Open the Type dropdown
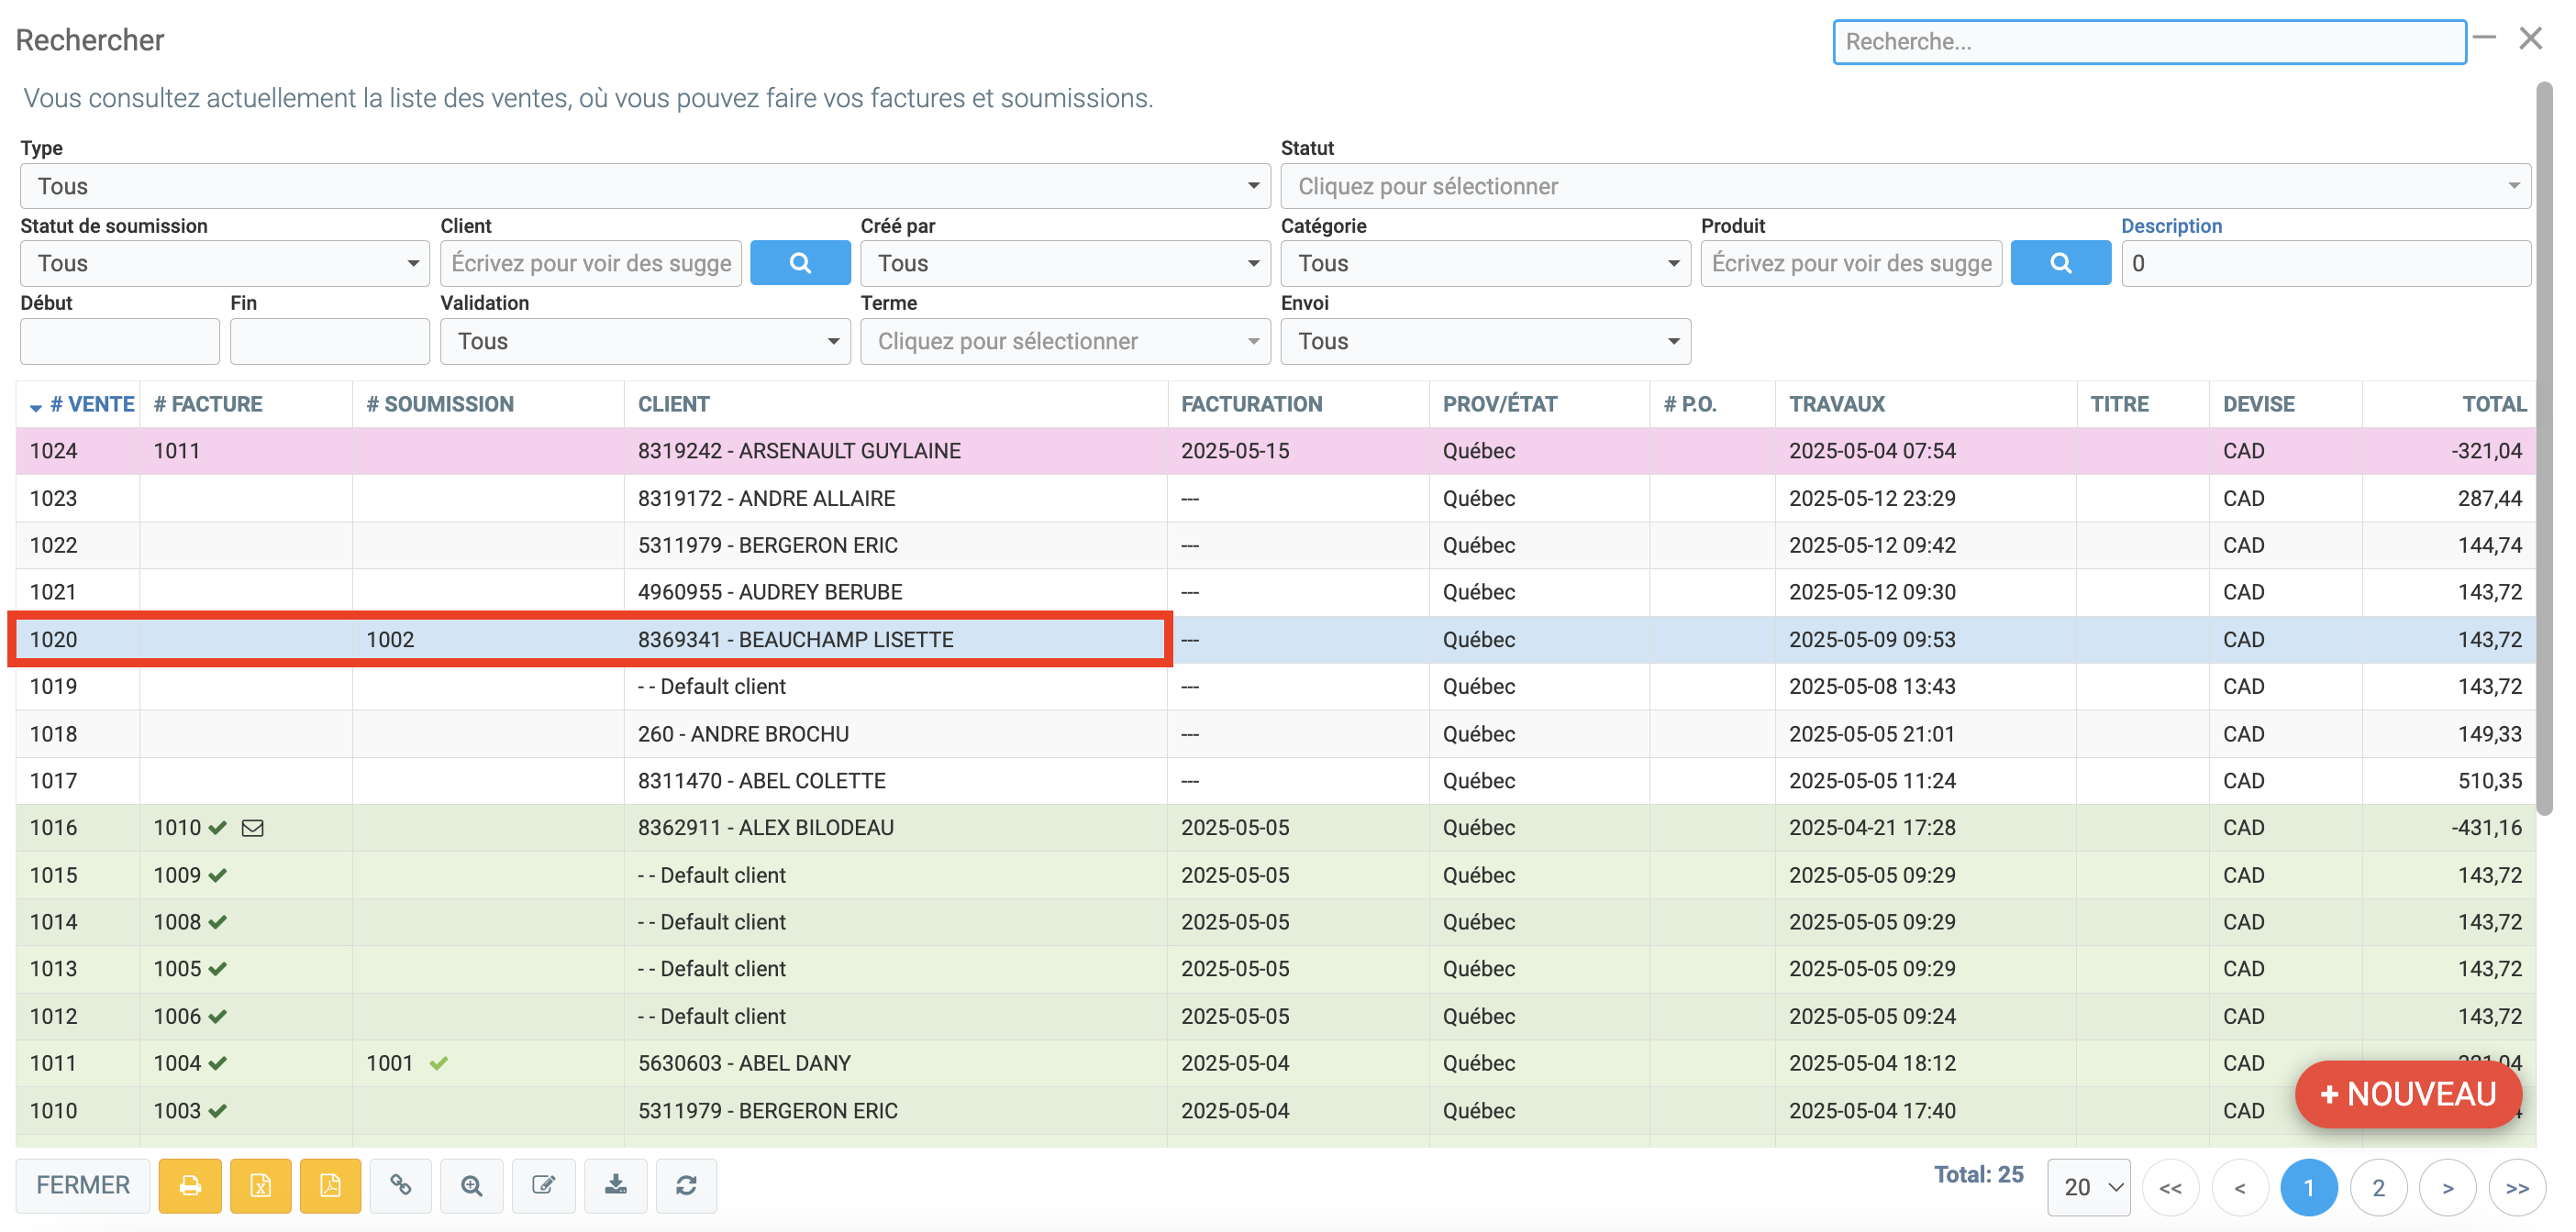 (644, 187)
